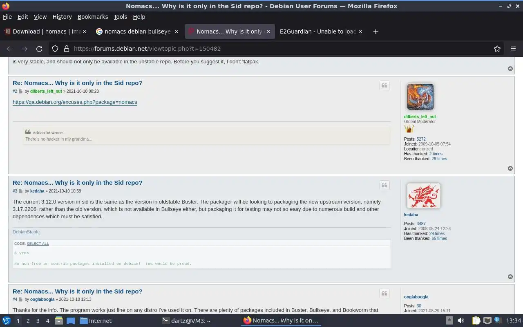Open the volume control in system tray
The image size is (523, 327).
(461, 320)
